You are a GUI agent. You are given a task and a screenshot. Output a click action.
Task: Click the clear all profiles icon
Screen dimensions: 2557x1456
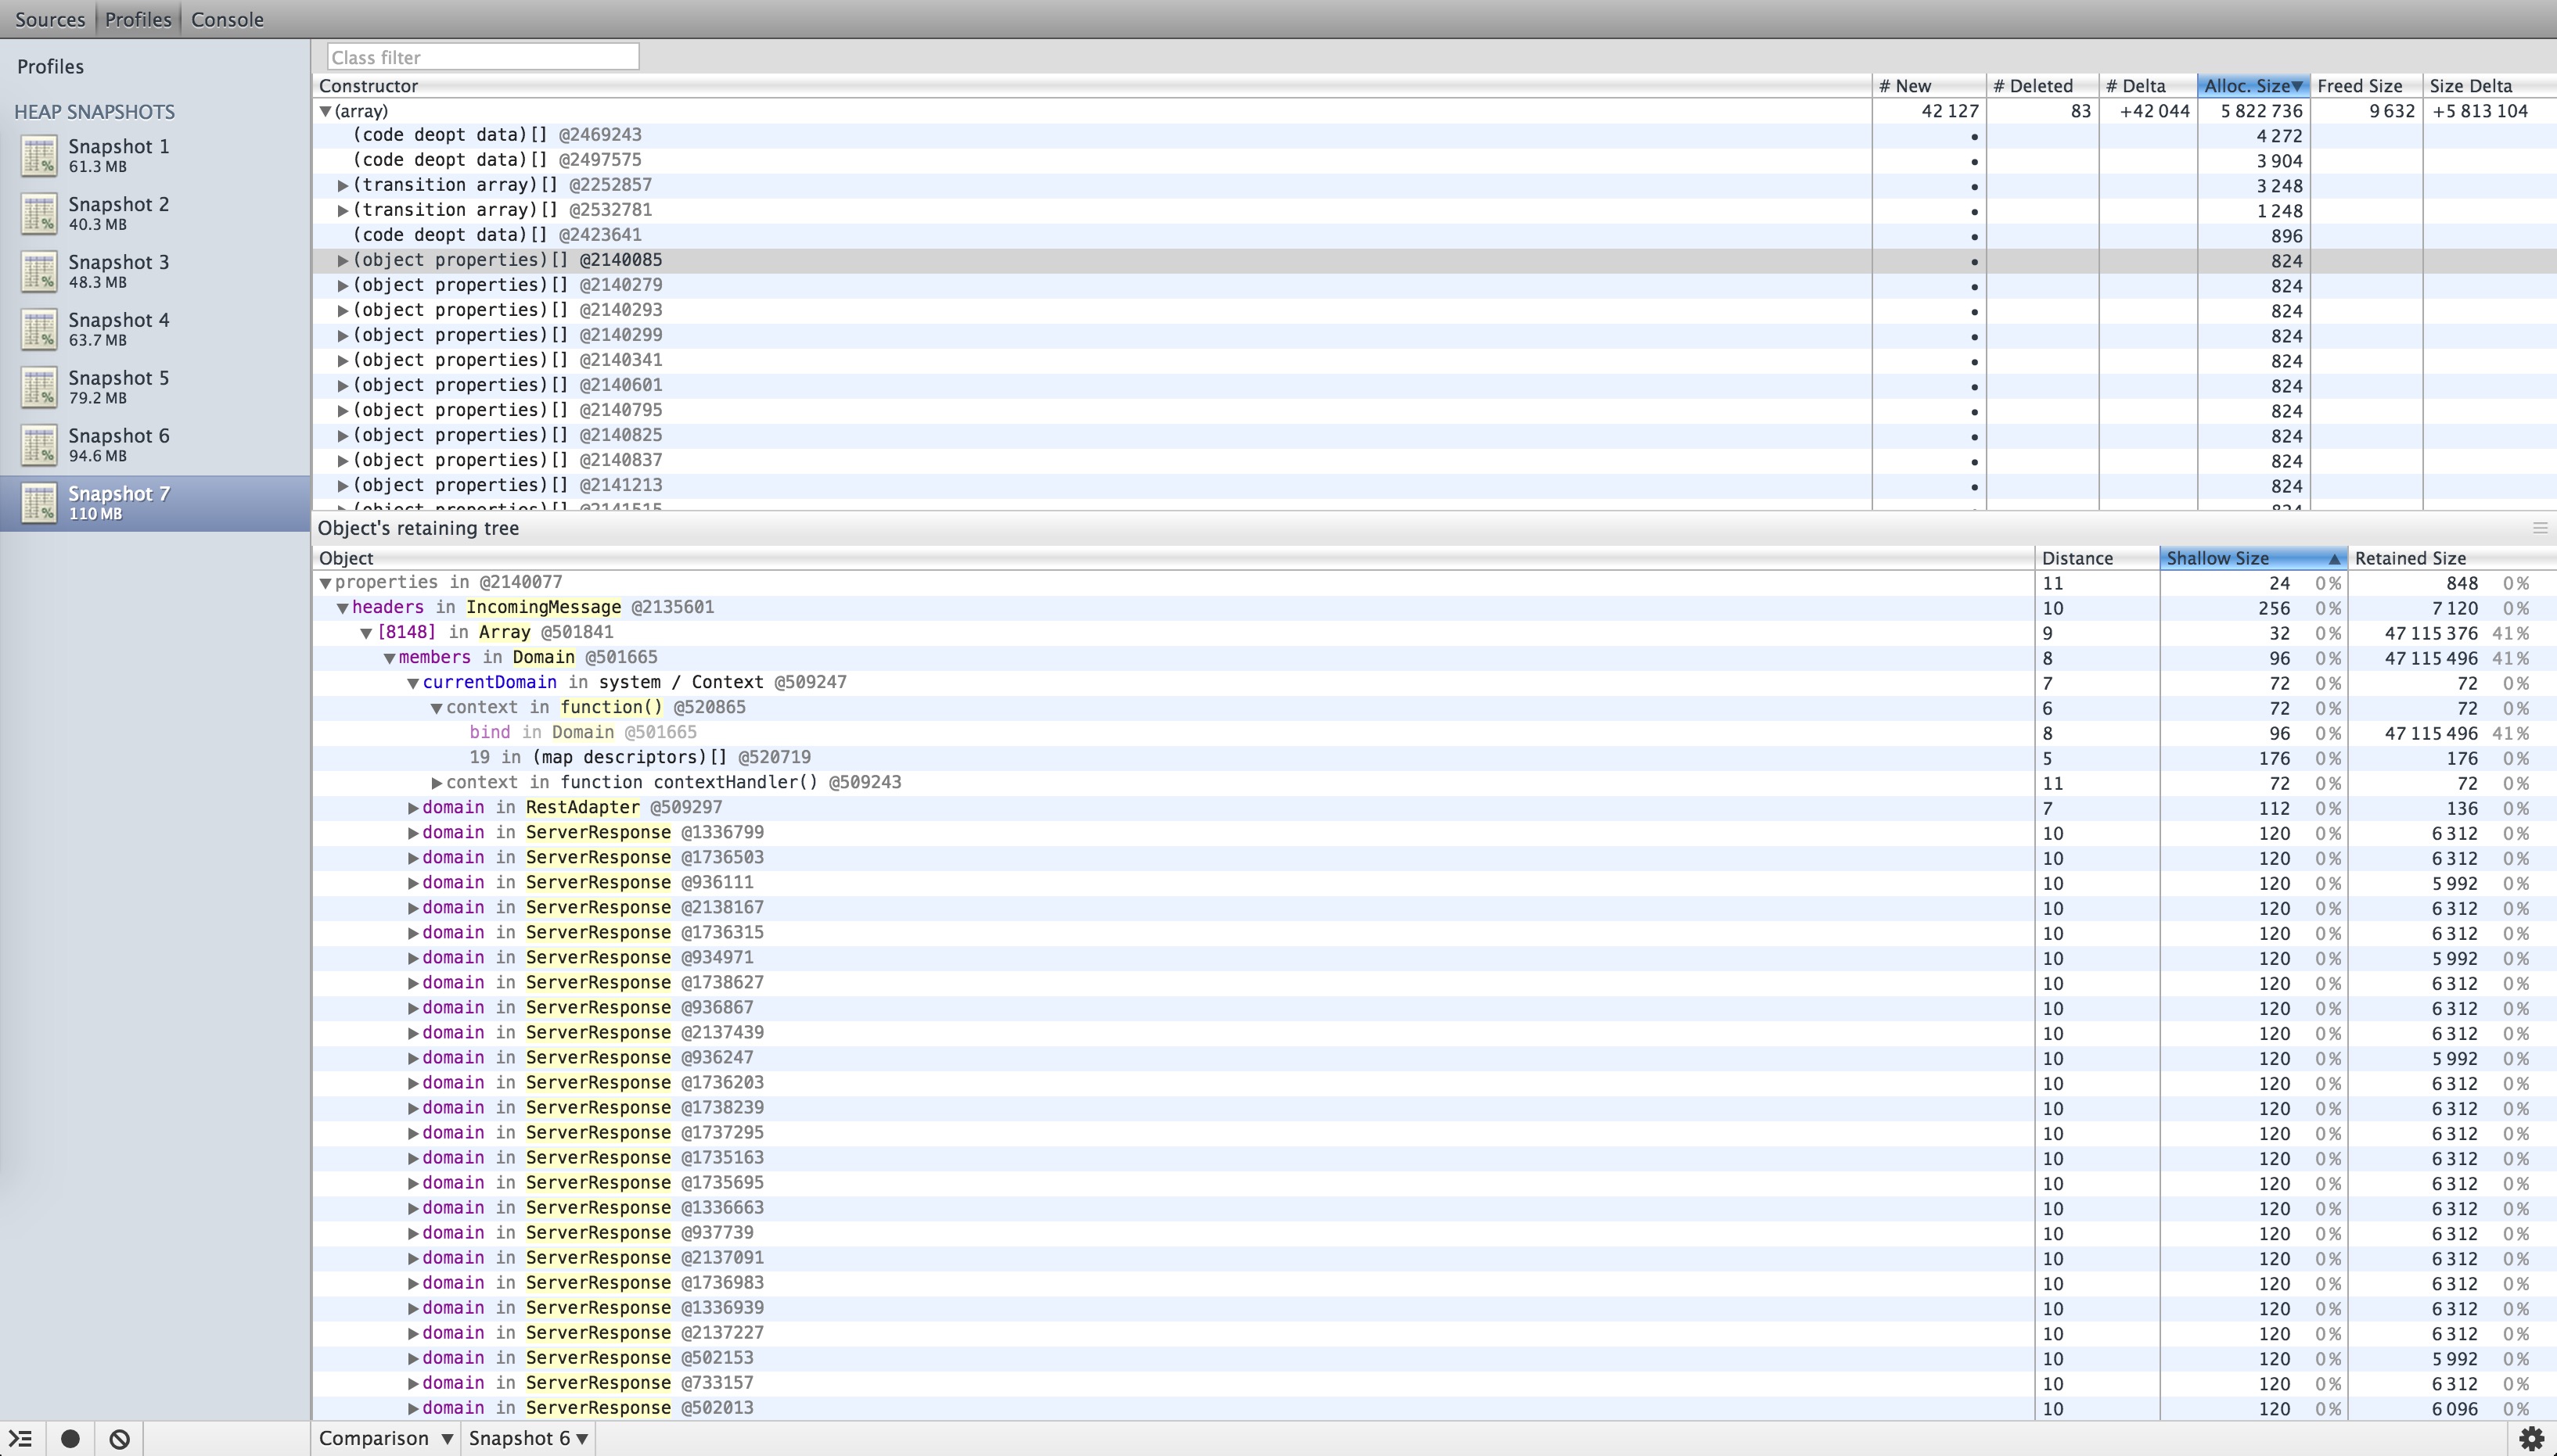119,1439
